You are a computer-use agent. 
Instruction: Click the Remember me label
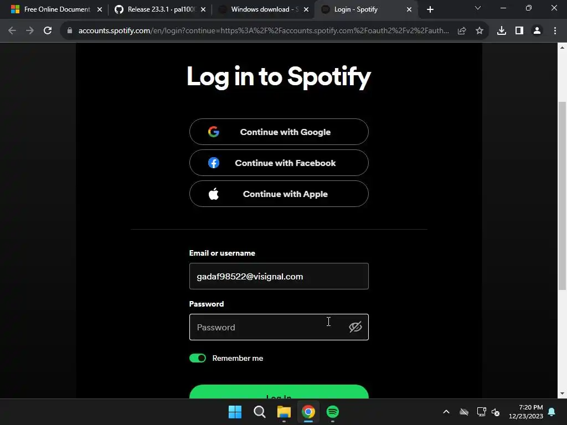point(238,358)
